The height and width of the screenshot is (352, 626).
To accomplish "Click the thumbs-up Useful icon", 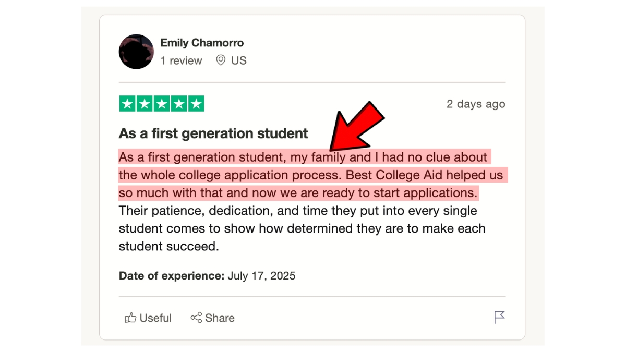I will point(130,318).
